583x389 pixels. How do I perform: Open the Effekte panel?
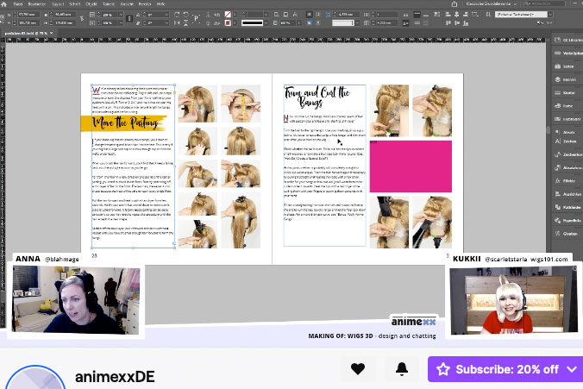(565, 181)
